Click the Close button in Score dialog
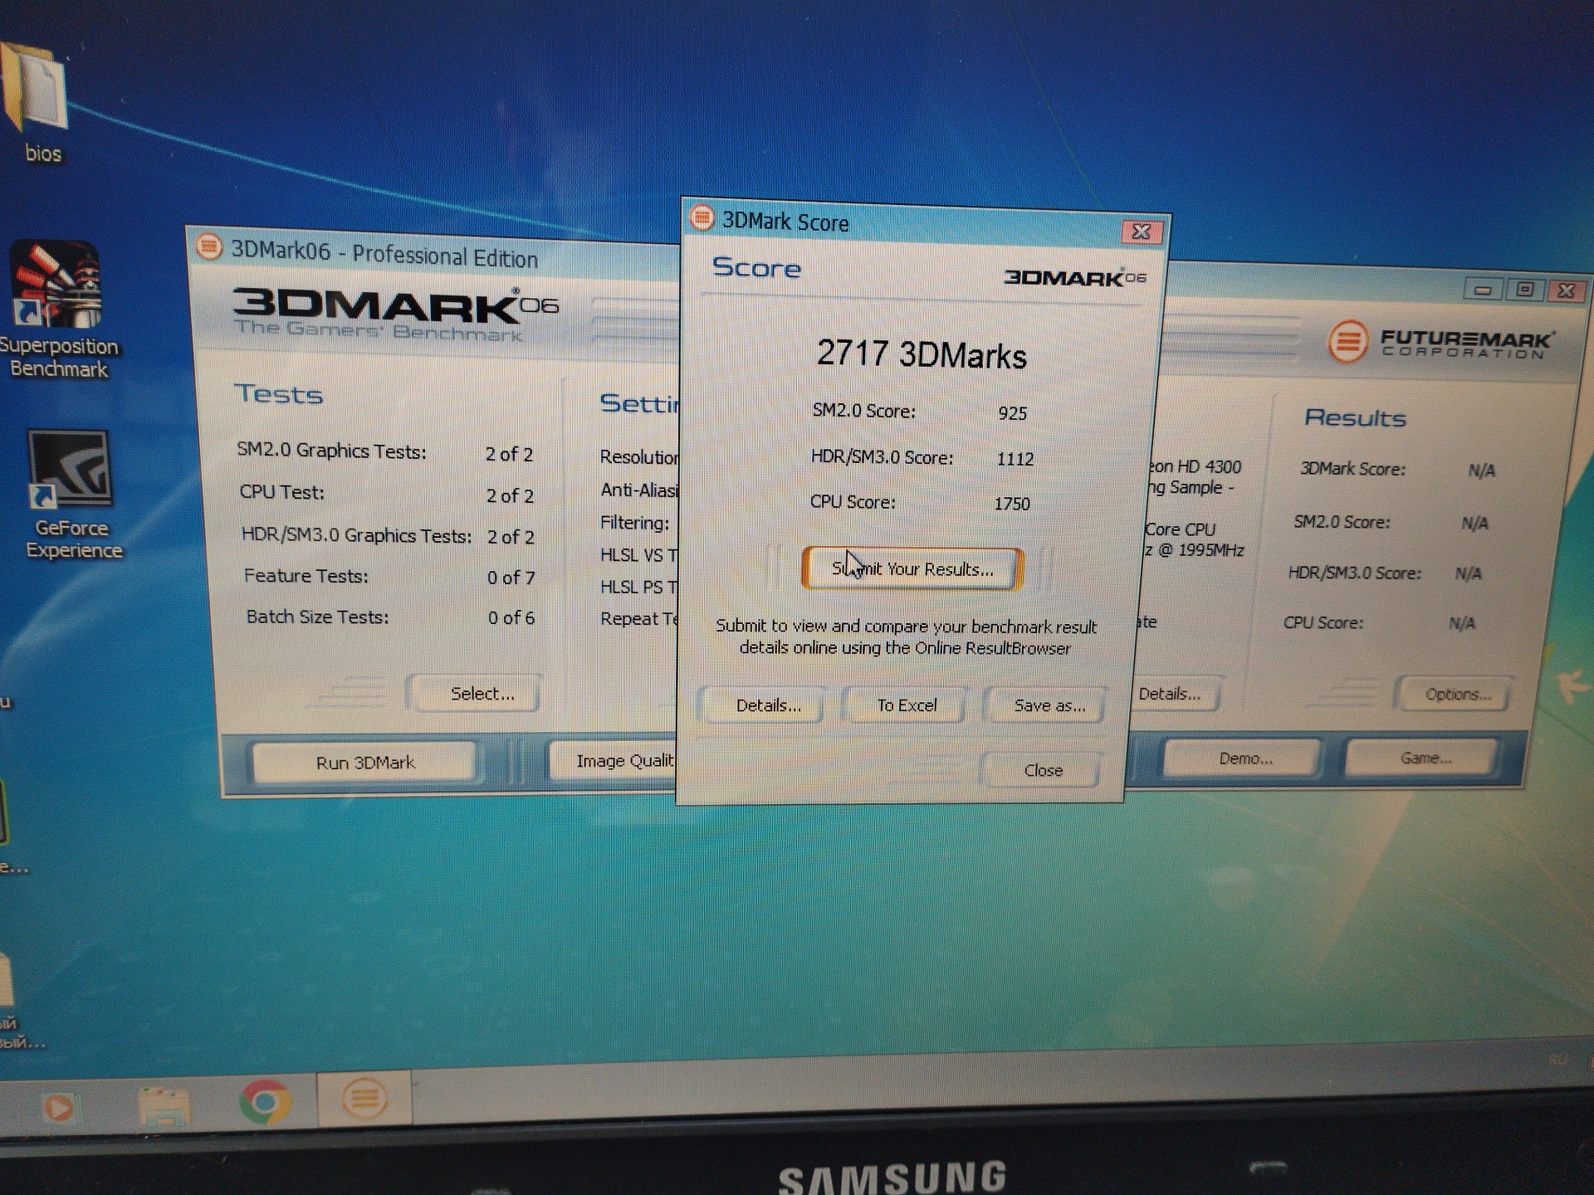Screen dimensions: 1594x1195 1043,770
